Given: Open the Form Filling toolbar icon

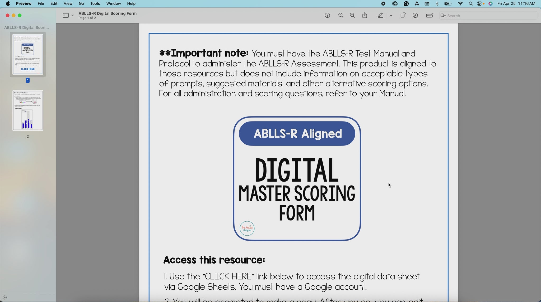Looking at the screenshot, I should point(430,16).
